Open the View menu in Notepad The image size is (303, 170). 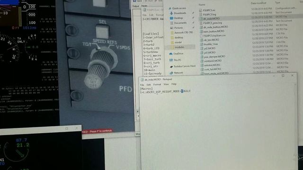click(166, 84)
